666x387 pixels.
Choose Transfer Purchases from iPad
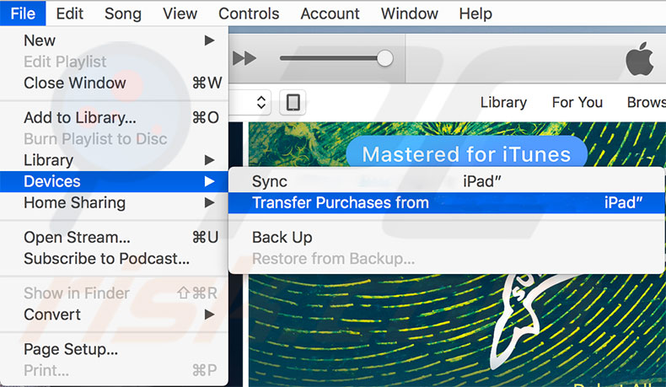pyautogui.click(x=447, y=202)
